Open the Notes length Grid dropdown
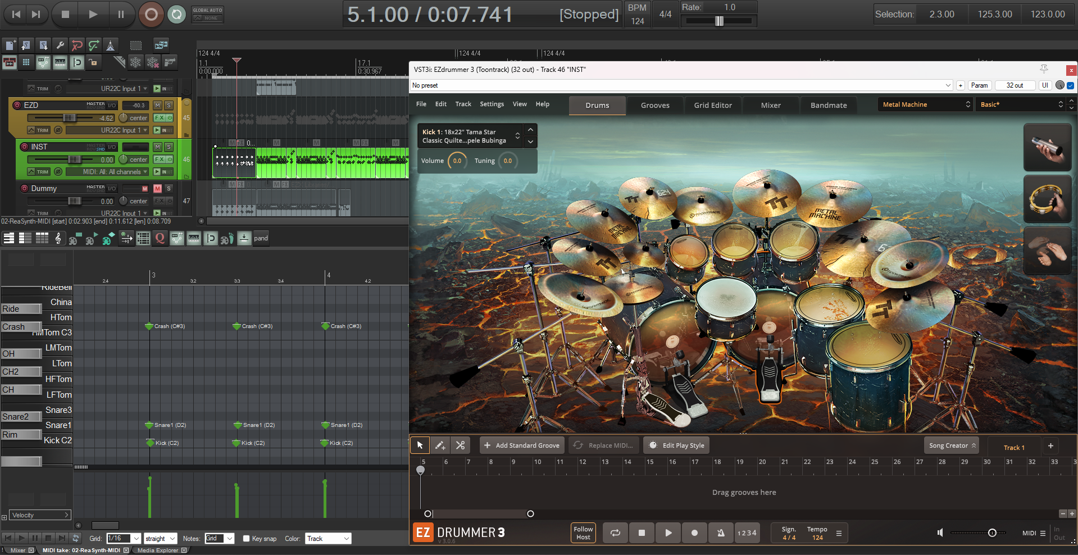The image size is (1078, 555). pos(219,539)
